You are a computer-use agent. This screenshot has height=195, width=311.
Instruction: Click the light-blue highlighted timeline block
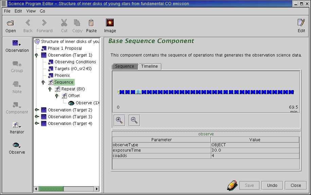tap(139, 92)
